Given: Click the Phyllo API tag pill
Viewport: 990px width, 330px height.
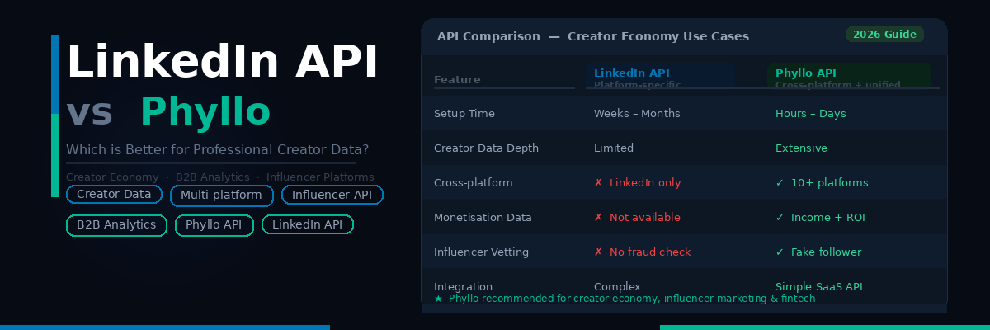Looking at the screenshot, I should point(214,225).
